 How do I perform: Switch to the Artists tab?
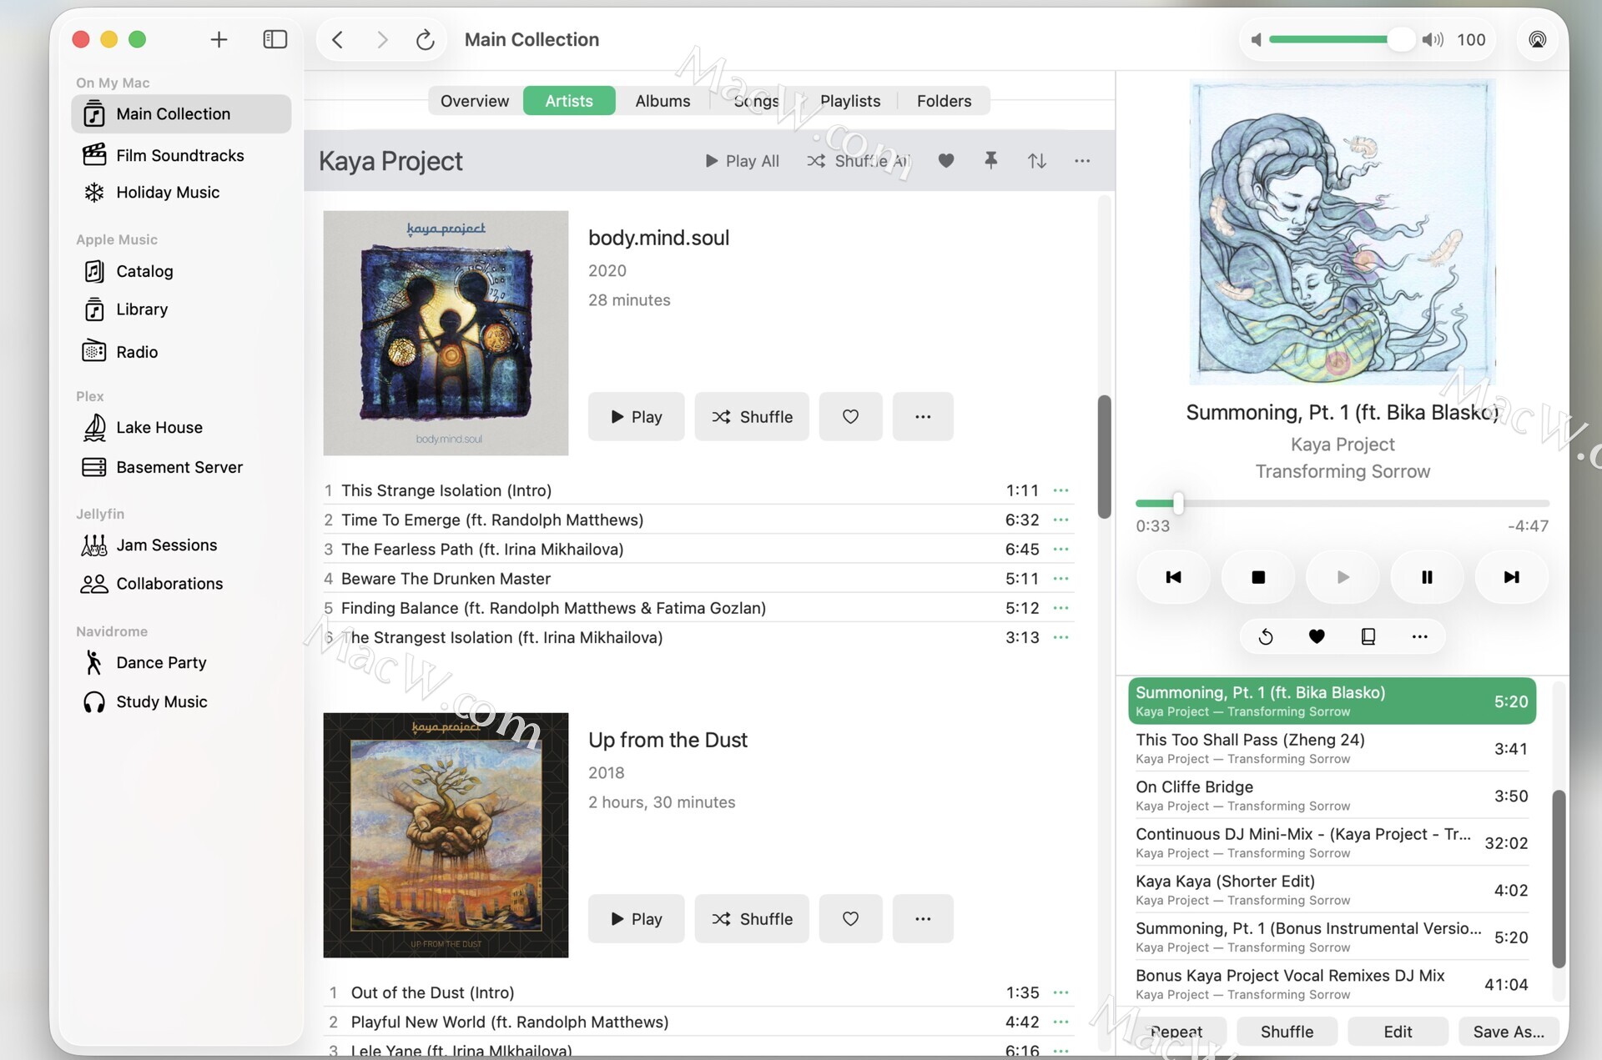pos(569,101)
